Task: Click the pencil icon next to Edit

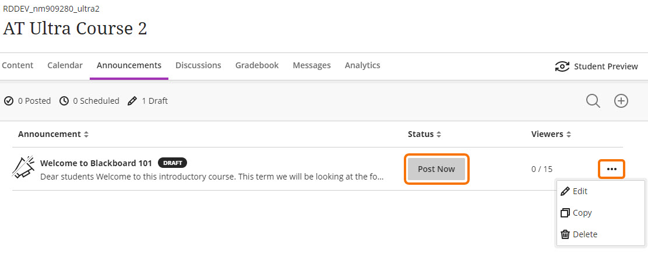Action: coord(565,191)
